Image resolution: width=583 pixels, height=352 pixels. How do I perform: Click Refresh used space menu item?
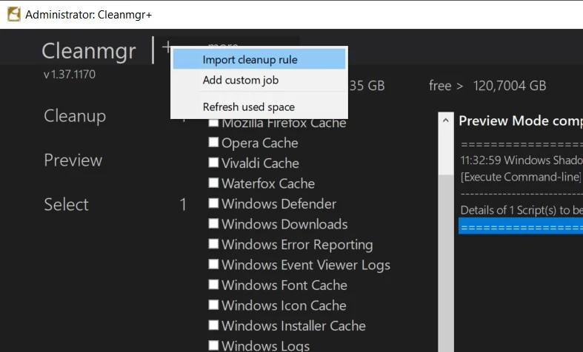(x=259, y=107)
